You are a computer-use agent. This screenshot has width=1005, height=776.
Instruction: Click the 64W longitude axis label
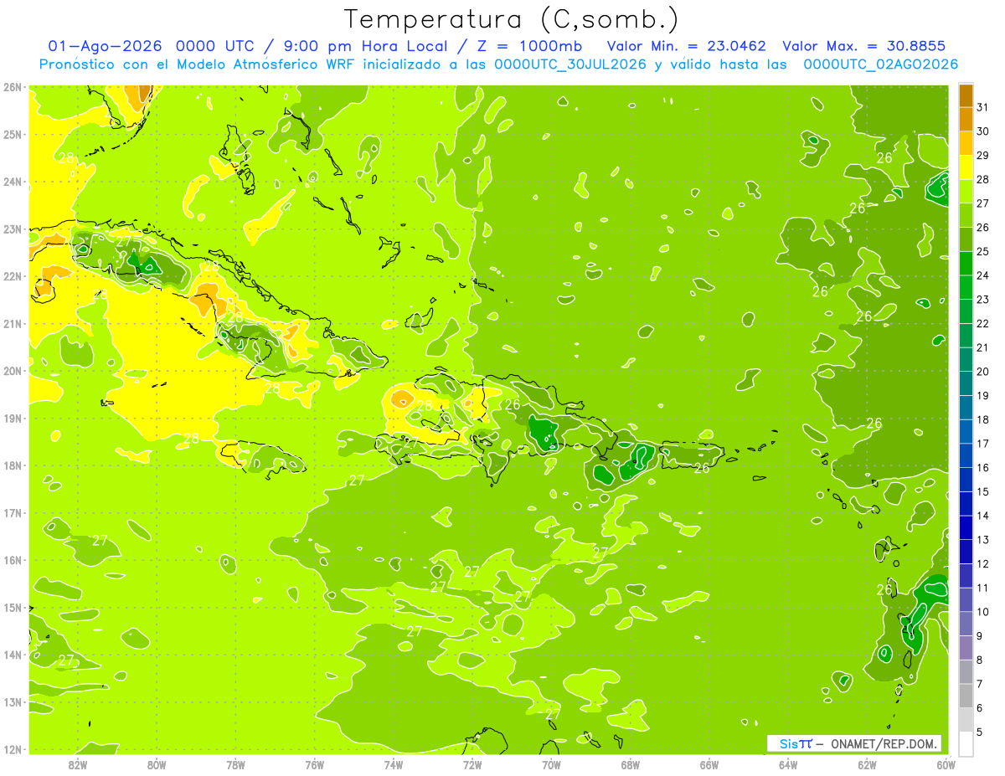[788, 764]
